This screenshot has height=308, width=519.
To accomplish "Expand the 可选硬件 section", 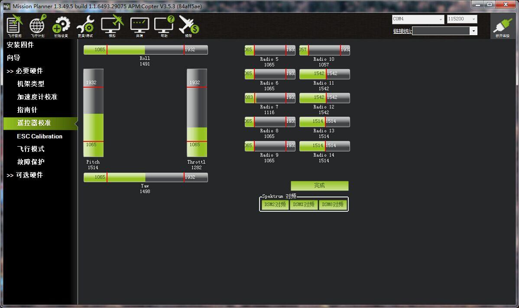I will 25,175.
